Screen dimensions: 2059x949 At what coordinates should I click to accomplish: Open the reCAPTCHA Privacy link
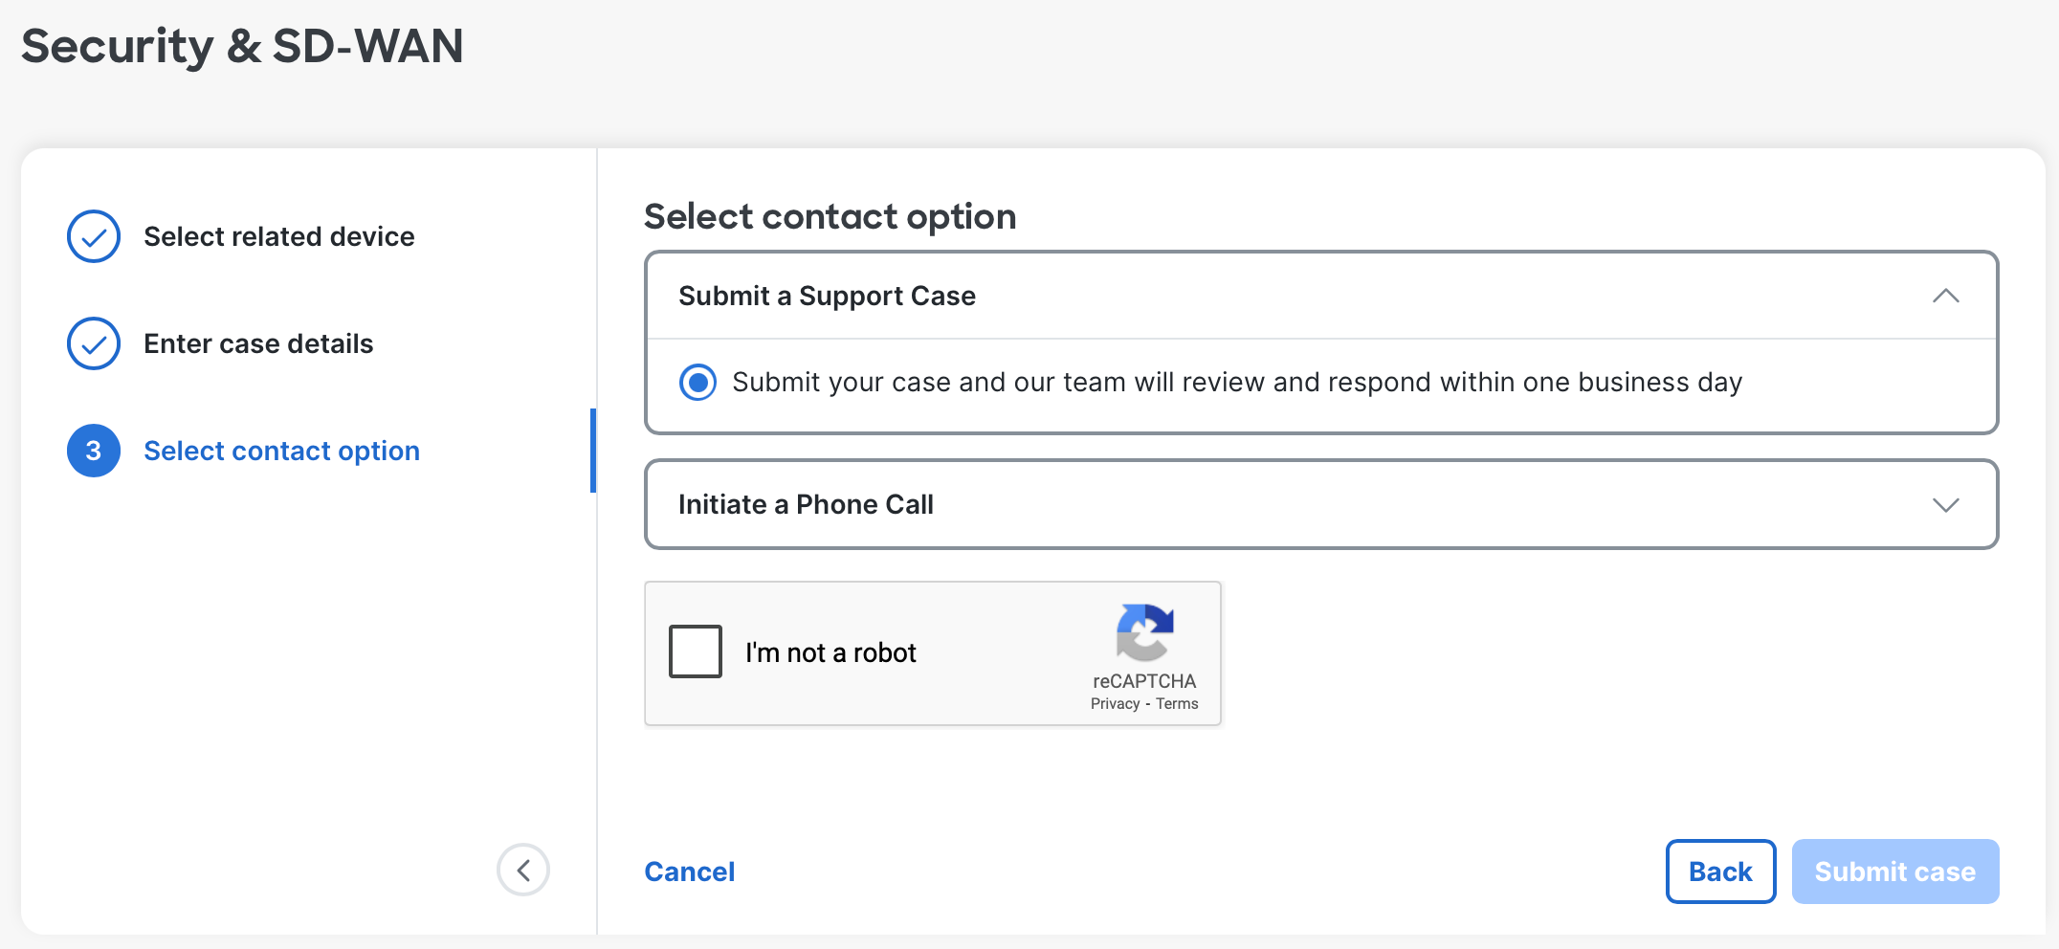pos(1116,703)
